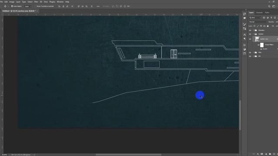
Task: Open the workspace switcher icon
Action: [x=274, y=6]
